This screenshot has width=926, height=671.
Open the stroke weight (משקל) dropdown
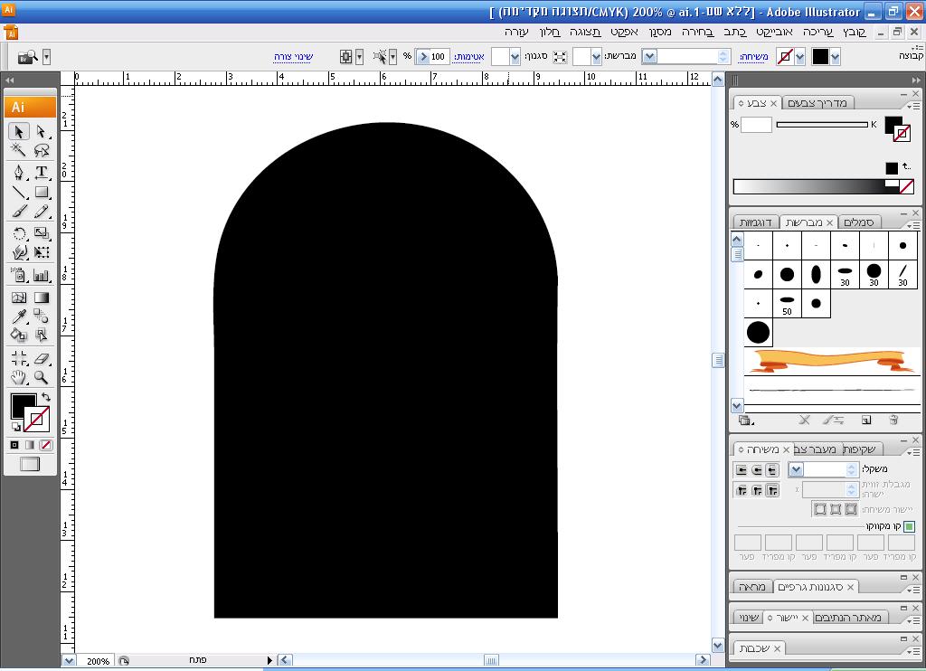point(796,469)
